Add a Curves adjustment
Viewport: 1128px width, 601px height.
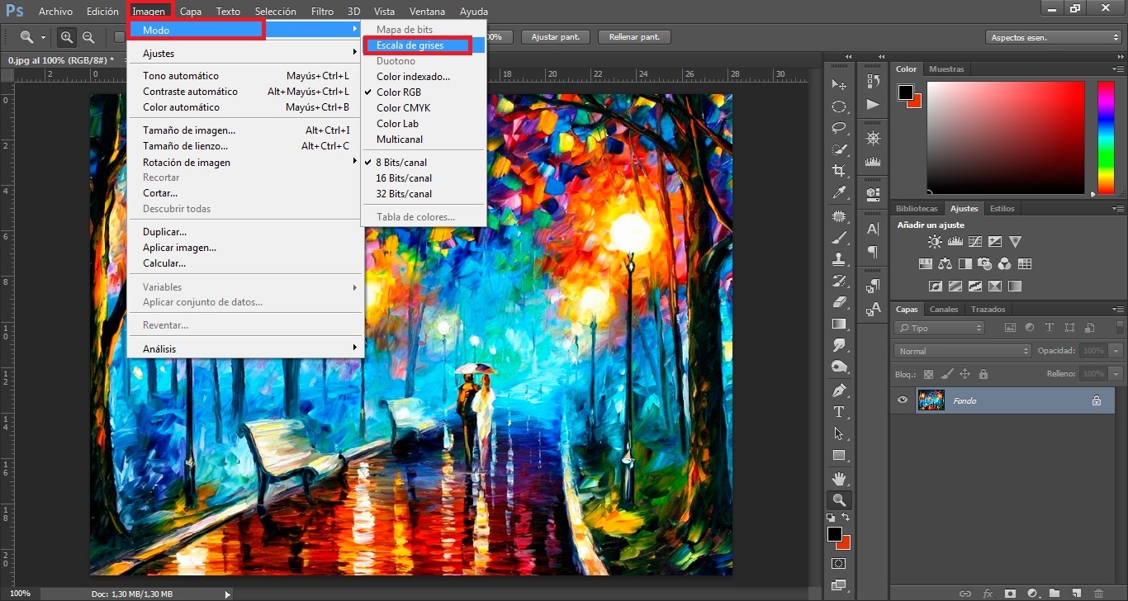click(975, 242)
